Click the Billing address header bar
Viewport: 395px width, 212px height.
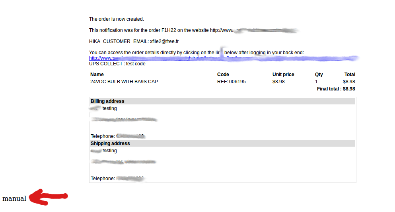(x=223, y=101)
